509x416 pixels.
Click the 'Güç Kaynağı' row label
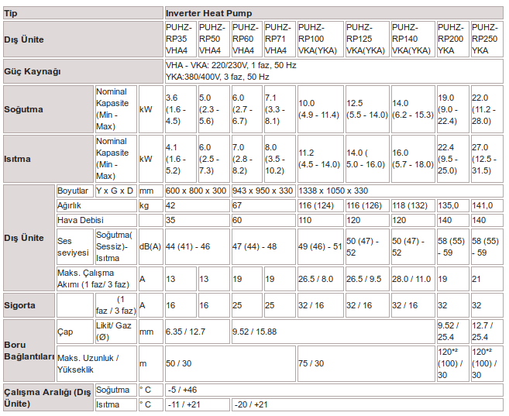pos(83,71)
